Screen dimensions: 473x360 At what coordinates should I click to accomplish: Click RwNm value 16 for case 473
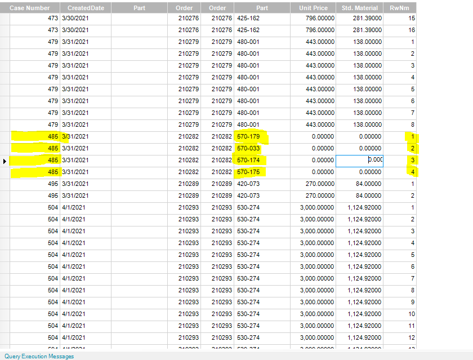[x=400, y=30]
